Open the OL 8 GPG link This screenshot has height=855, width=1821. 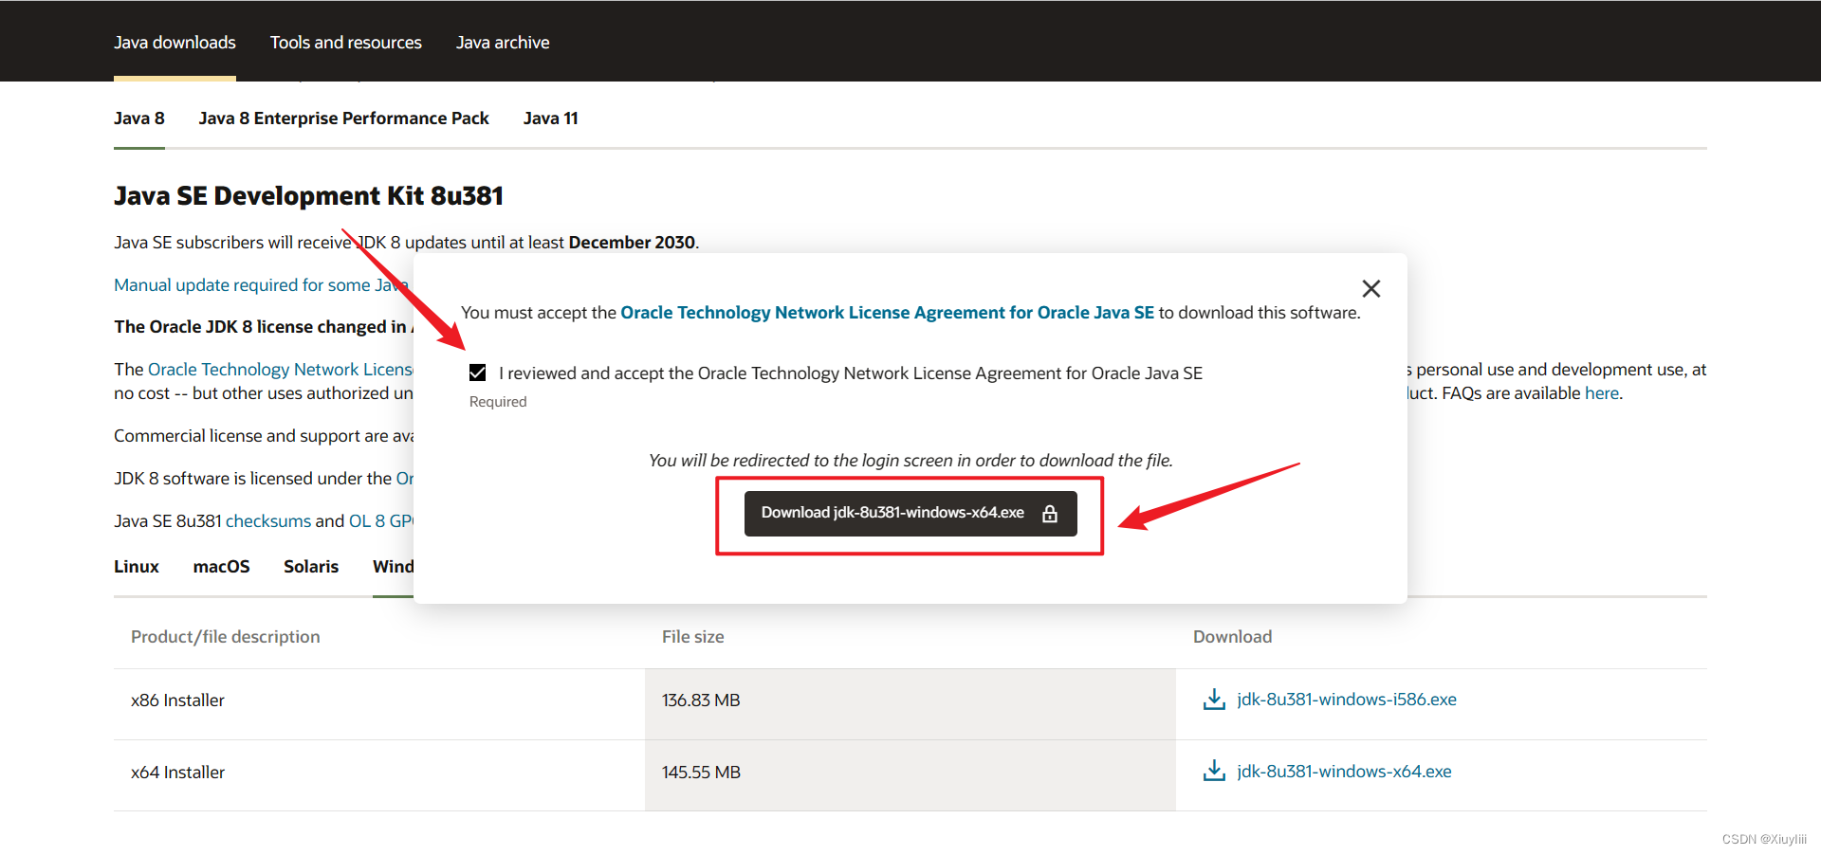point(381,521)
